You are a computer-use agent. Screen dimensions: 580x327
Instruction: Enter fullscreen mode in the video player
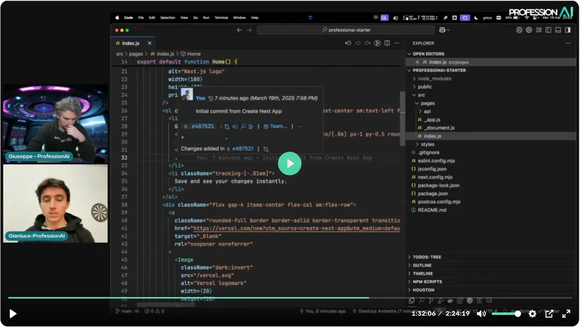pyautogui.click(x=566, y=314)
